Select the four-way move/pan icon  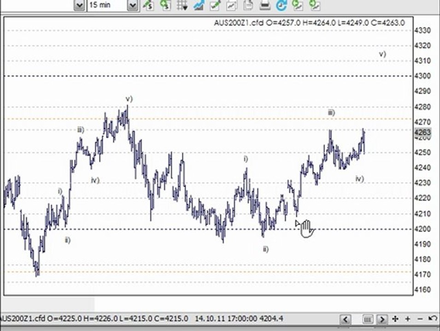[x=395, y=319]
